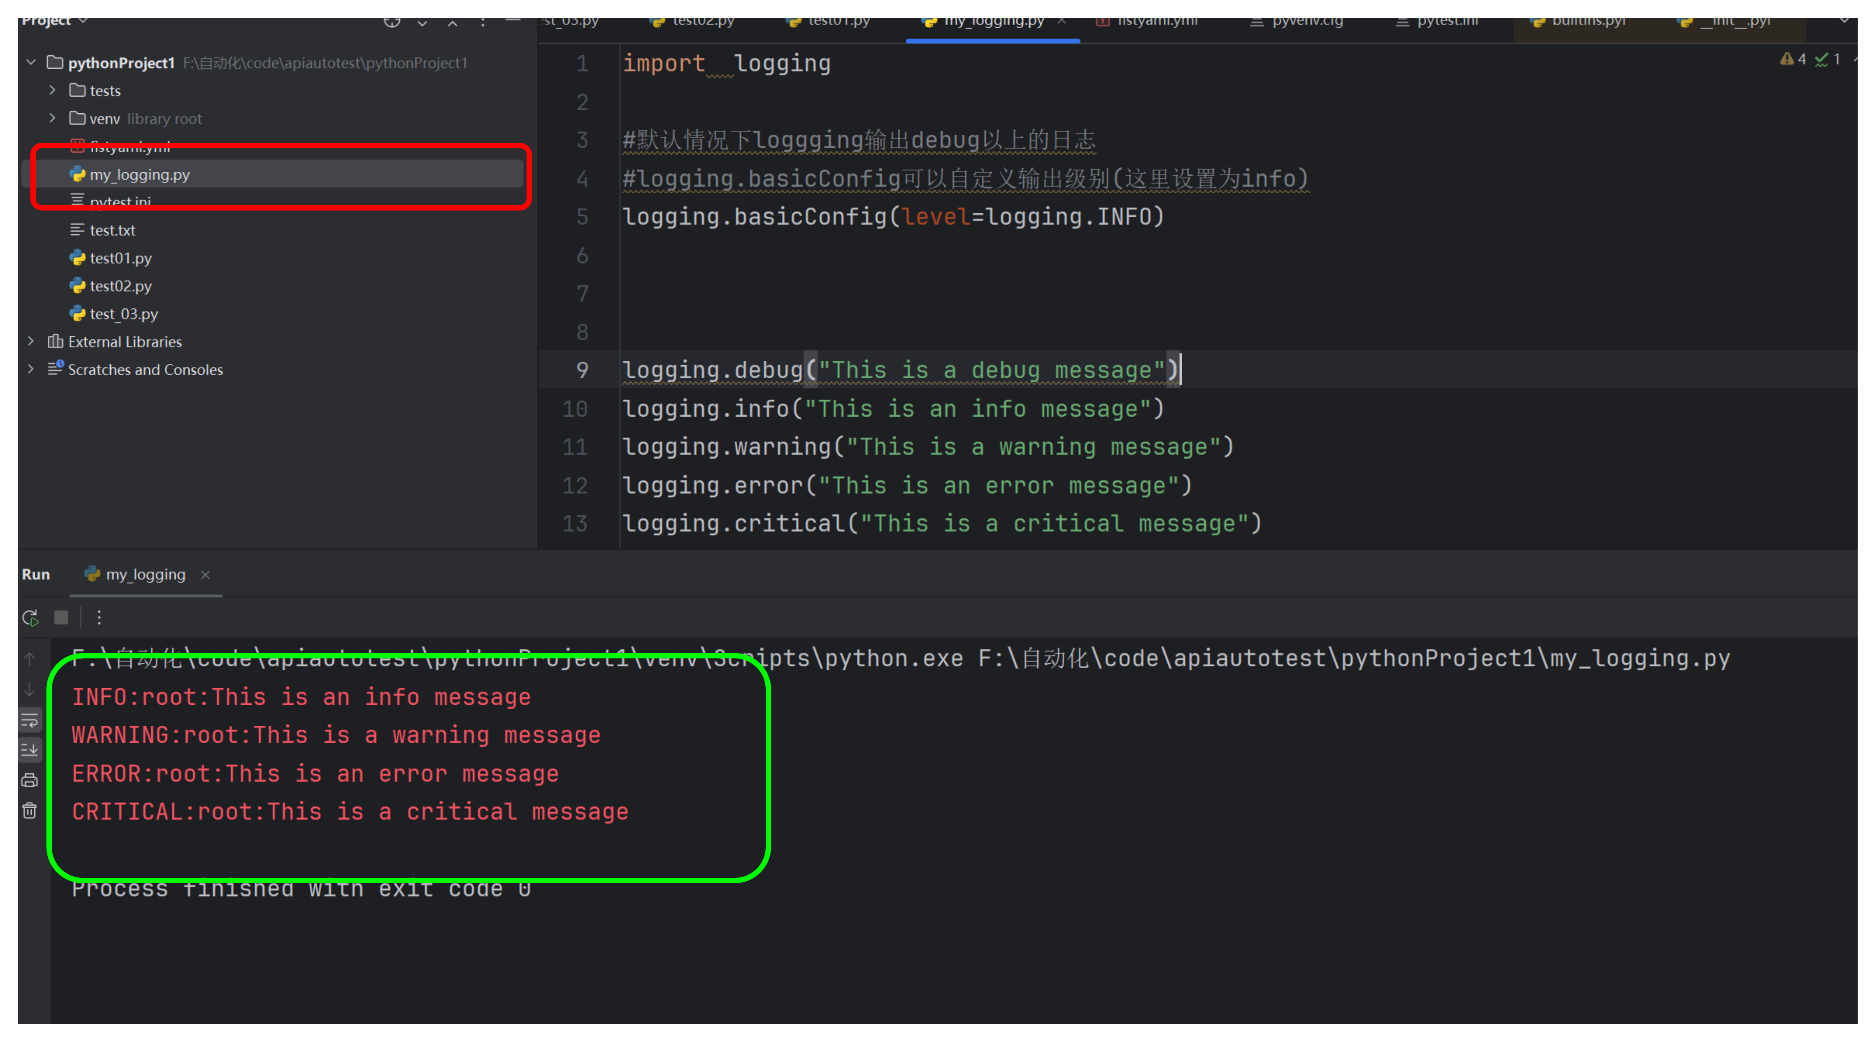Expand the tests folder
1876x1042 pixels.
(x=53, y=90)
